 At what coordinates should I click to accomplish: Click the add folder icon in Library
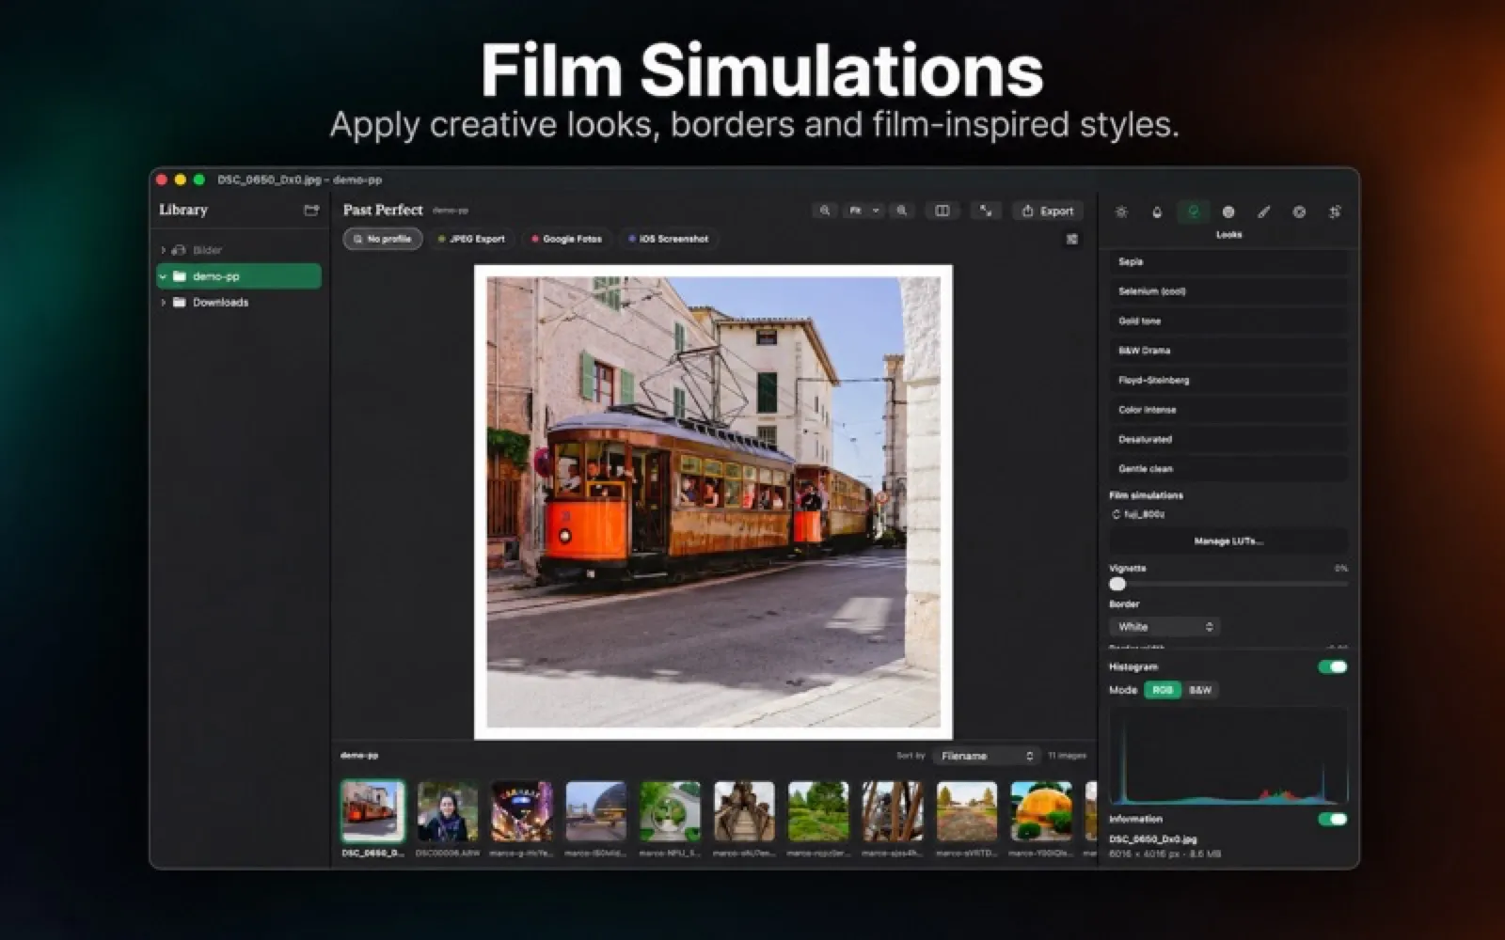click(311, 210)
